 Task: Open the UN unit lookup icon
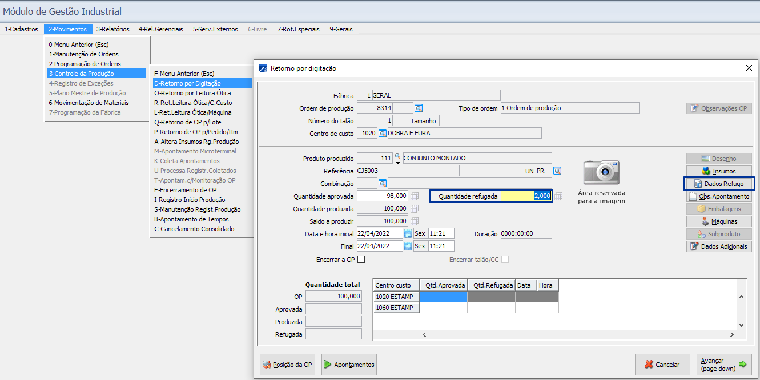[557, 171]
